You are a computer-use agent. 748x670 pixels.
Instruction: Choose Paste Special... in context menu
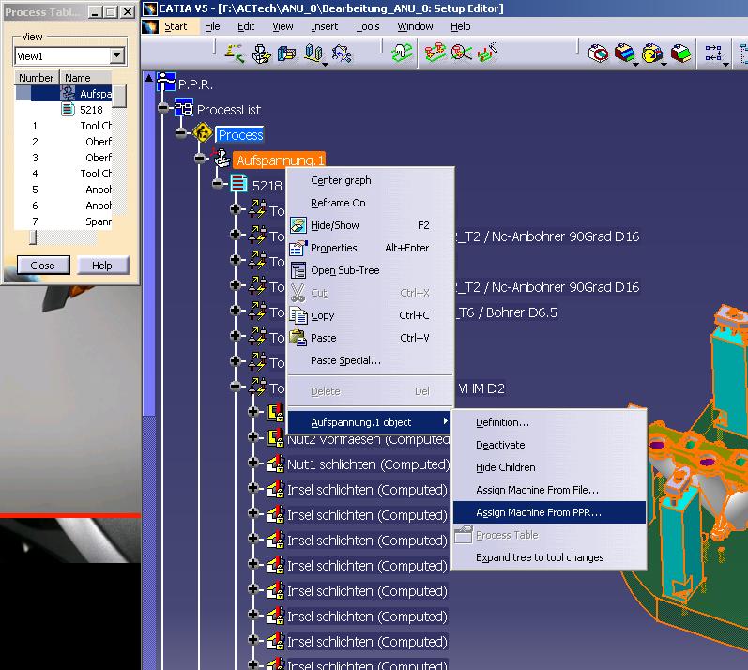pos(370,360)
